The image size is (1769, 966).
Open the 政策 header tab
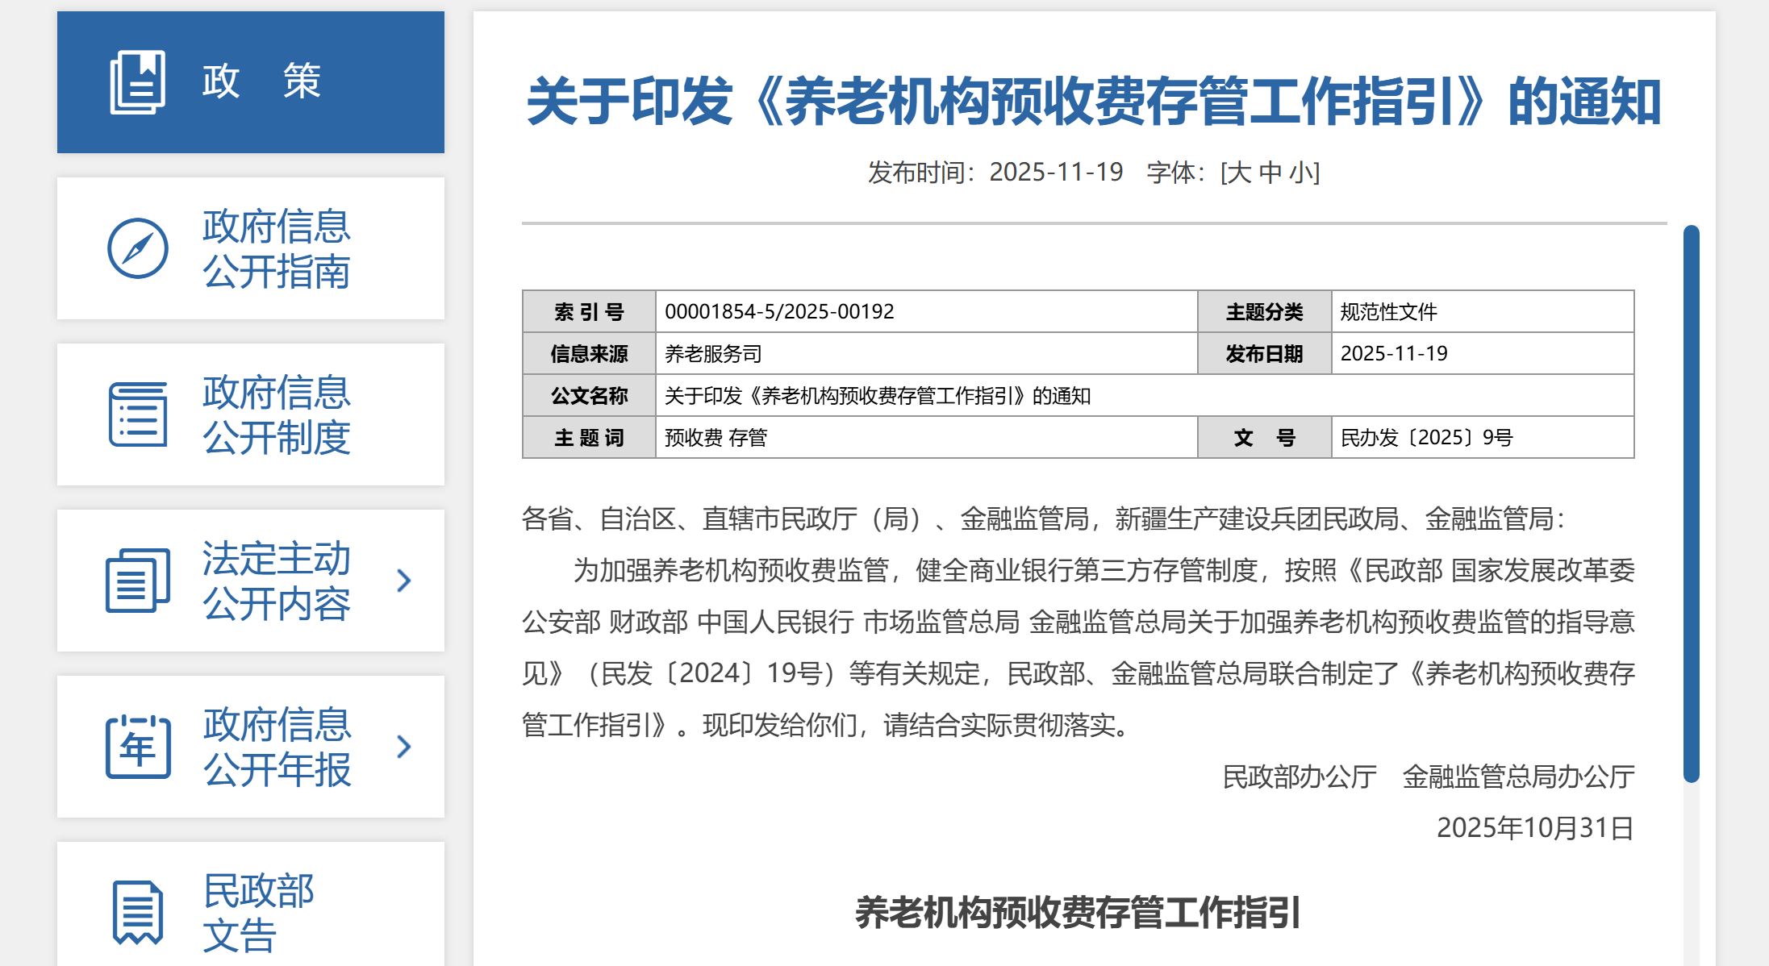pos(251,82)
